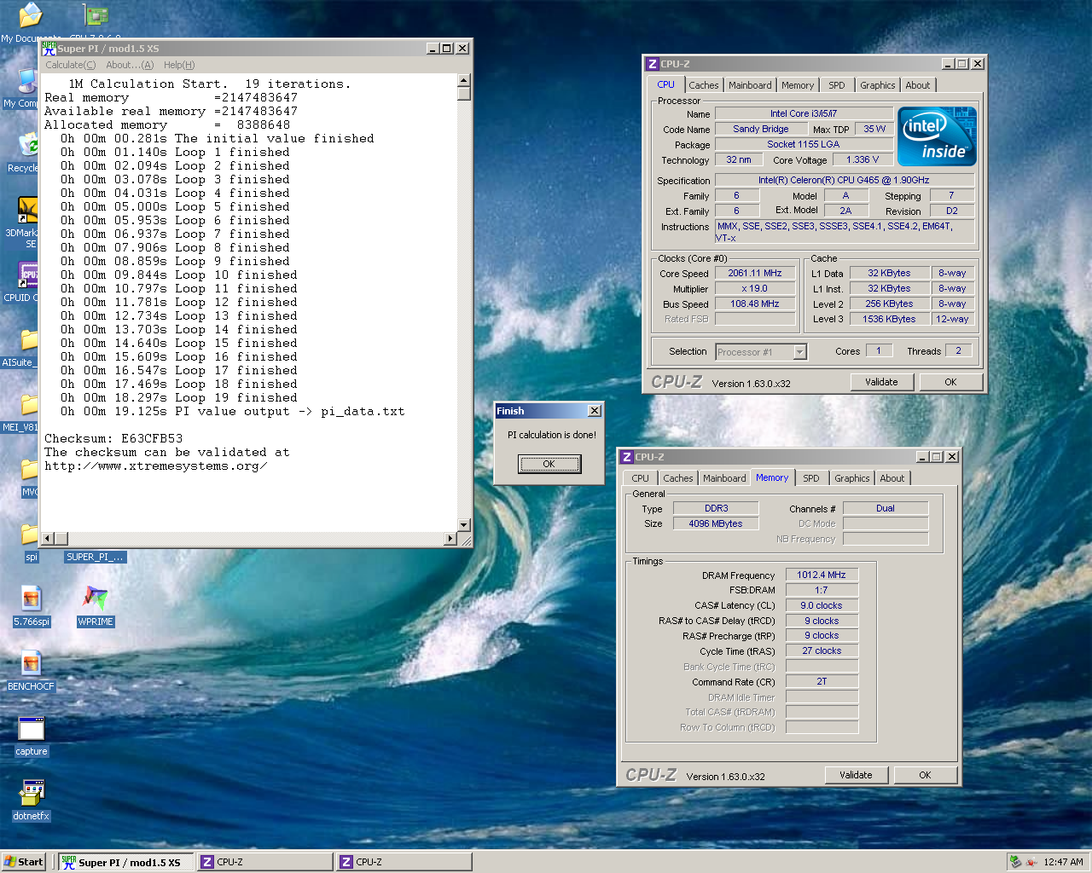
Task: Open the MEI_V81 folder icon
Action: [29, 404]
